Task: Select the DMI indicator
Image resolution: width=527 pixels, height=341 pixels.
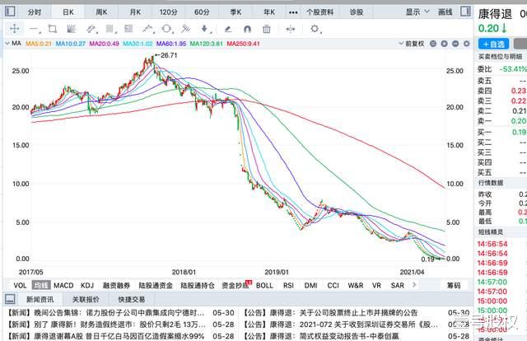Action: point(311,285)
